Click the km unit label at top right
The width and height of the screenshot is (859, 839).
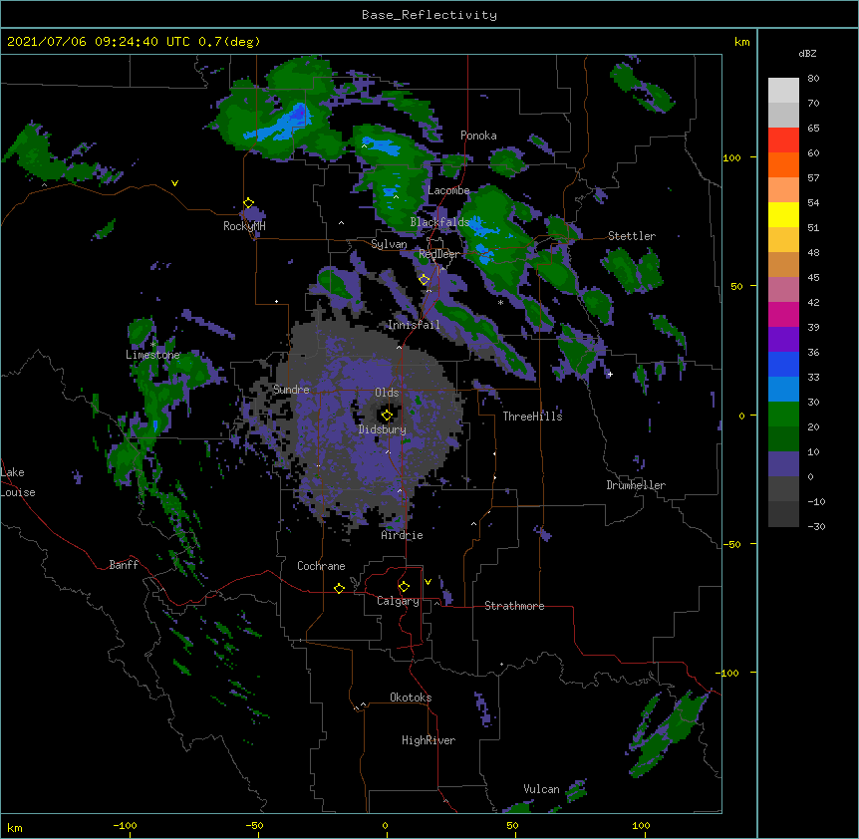(x=741, y=42)
